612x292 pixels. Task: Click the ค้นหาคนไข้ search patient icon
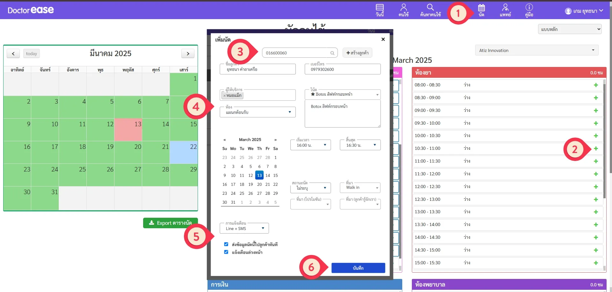(x=430, y=10)
